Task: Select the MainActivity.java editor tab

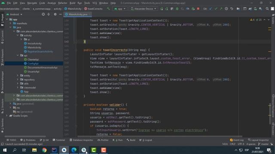Action: pyautogui.click(x=78, y=14)
